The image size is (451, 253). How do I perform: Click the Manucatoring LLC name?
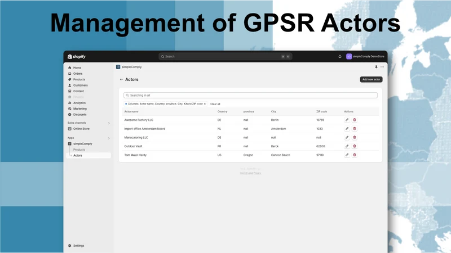point(136,137)
